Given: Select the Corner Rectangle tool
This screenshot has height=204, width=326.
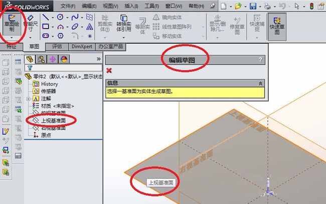Looking at the screenshot, I should pos(46,27).
